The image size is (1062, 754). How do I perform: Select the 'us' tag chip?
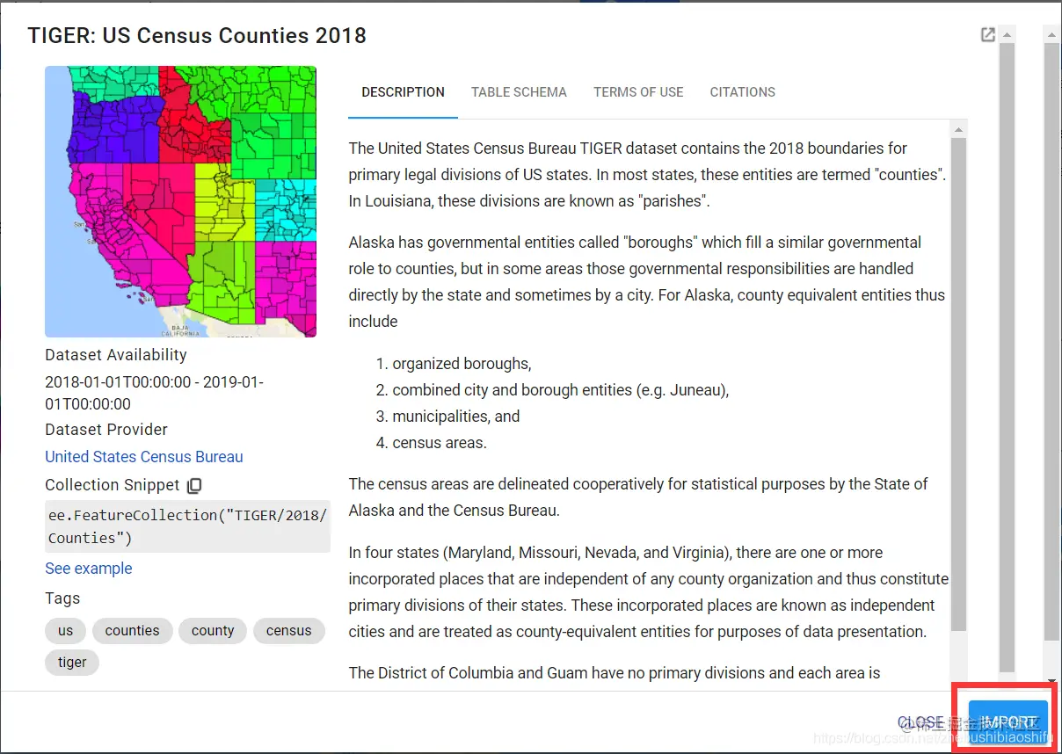click(65, 631)
